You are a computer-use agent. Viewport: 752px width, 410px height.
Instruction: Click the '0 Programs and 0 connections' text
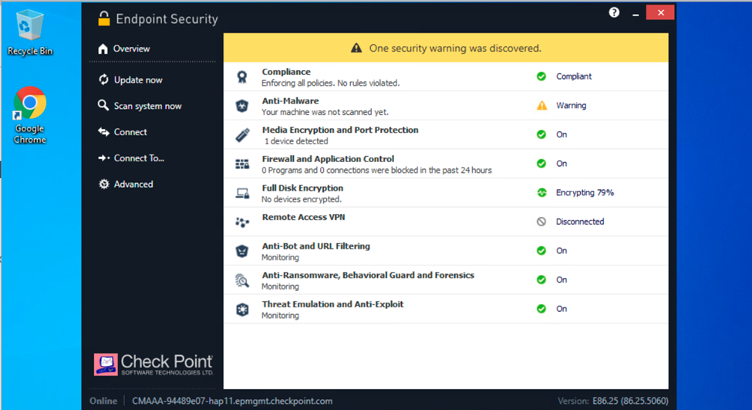[376, 170]
